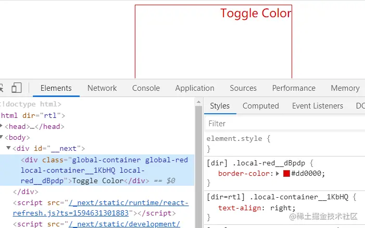Edit the #dd0000 color value text
365x228 pixels.
(306, 173)
